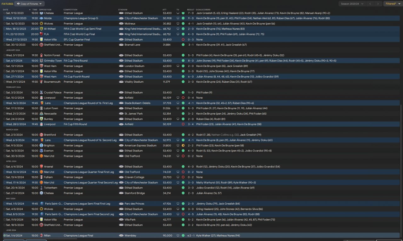Click the 4 - 5 result against Paris Saint-Germain
The width and height of the screenshot is (403, 241).
191,214
